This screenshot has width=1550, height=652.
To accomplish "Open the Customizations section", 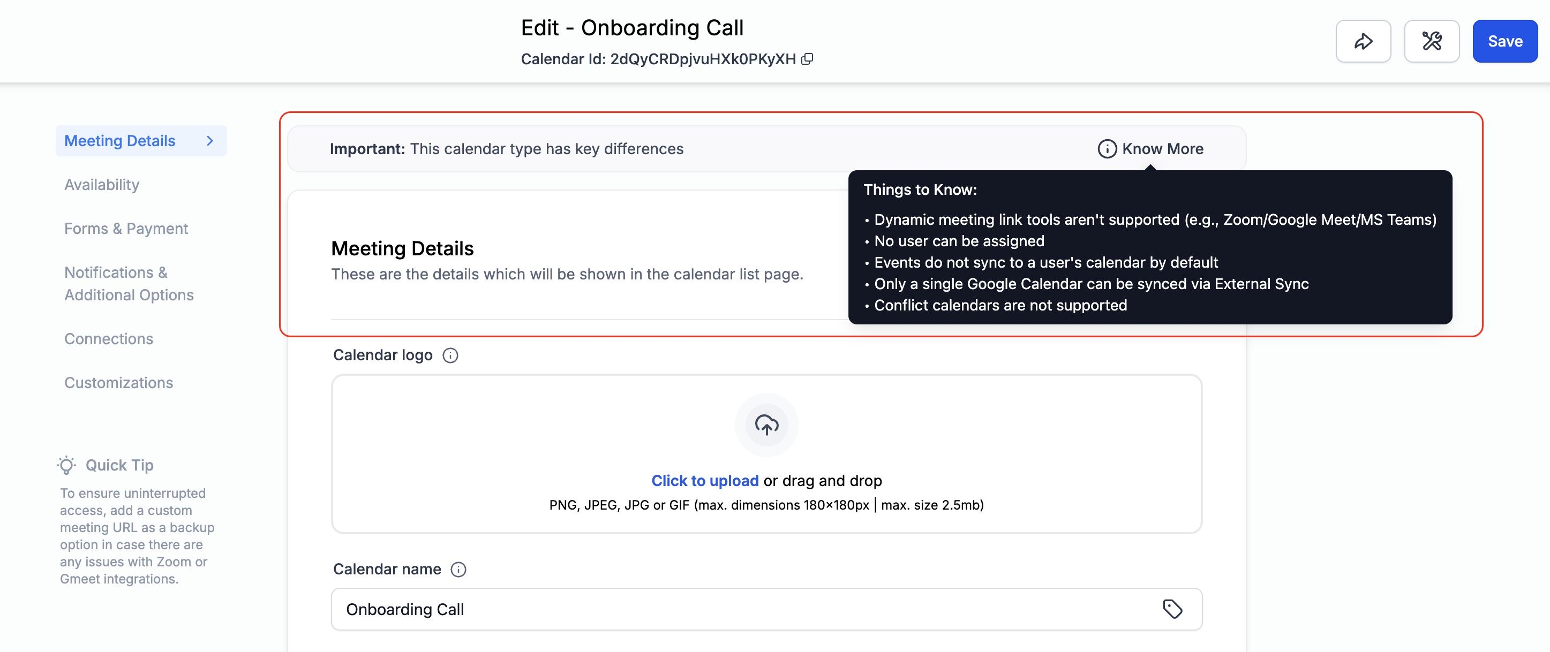I will [118, 383].
